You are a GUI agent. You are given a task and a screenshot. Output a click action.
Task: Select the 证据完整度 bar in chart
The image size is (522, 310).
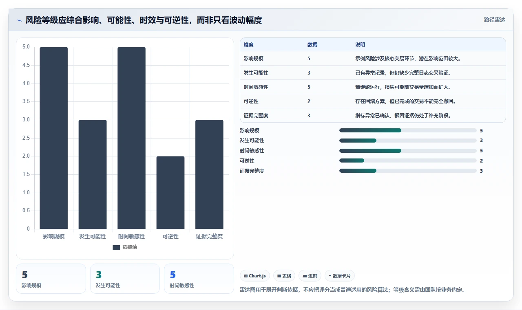click(x=209, y=174)
